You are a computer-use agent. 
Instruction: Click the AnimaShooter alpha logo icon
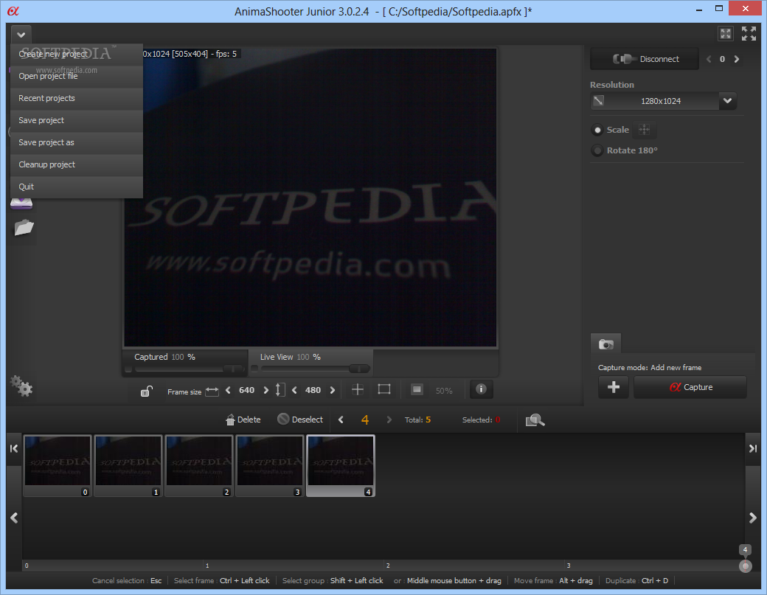(13, 11)
